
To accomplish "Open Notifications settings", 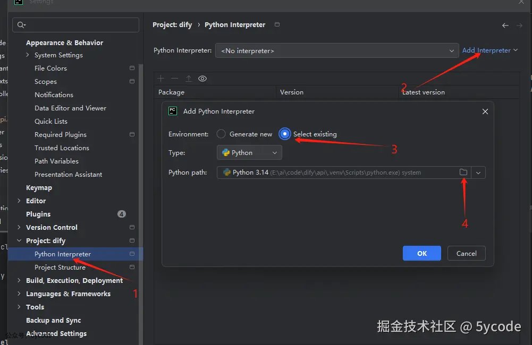I will tap(54, 94).
